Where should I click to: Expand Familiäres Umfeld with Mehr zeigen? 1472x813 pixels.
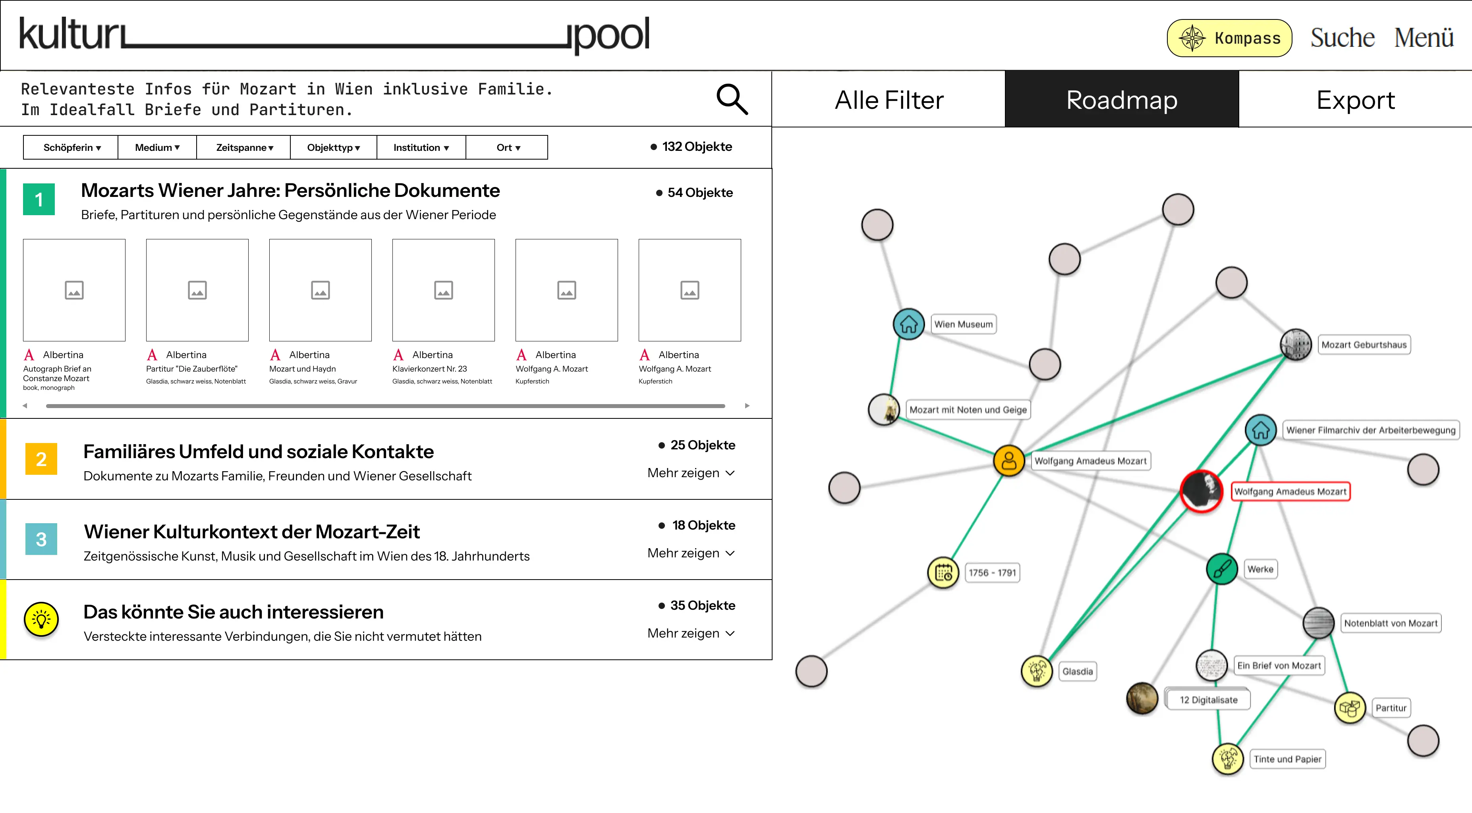coord(690,473)
